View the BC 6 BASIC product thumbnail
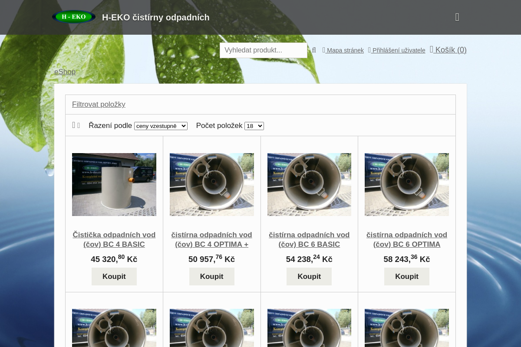521x347 pixels. 309,184
